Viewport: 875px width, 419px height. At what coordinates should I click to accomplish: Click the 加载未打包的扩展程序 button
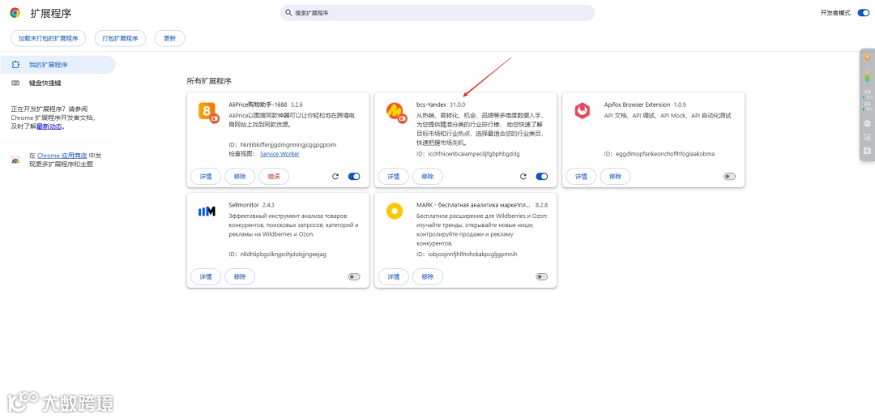48,39
